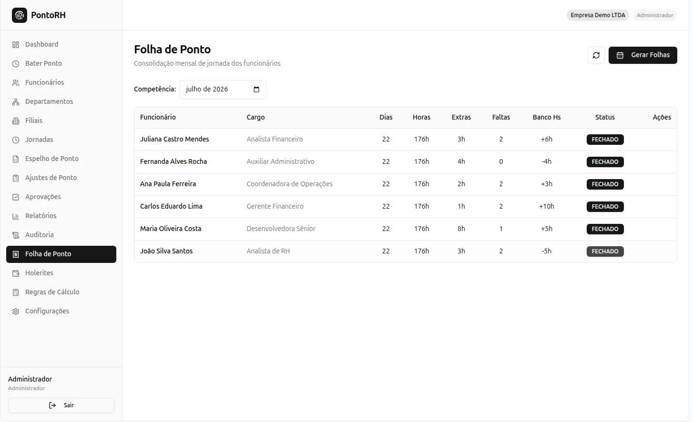Image resolution: width=693 pixels, height=422 pixels.
Task: Click the Desenvolvedora Sênior cargo cell
Action: pos(281,229)
